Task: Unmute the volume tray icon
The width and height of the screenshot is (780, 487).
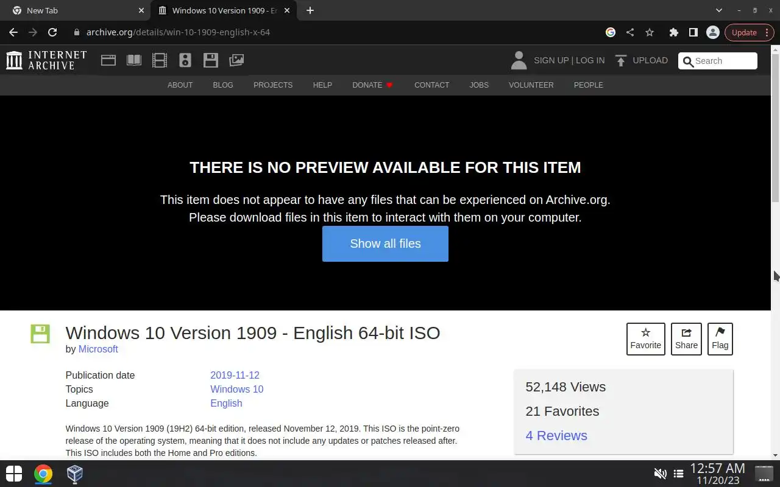Action: (x=660, y=474)
